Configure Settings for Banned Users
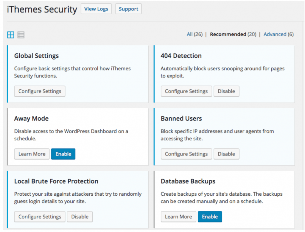The image size is (305, 232). pos(186,154)
